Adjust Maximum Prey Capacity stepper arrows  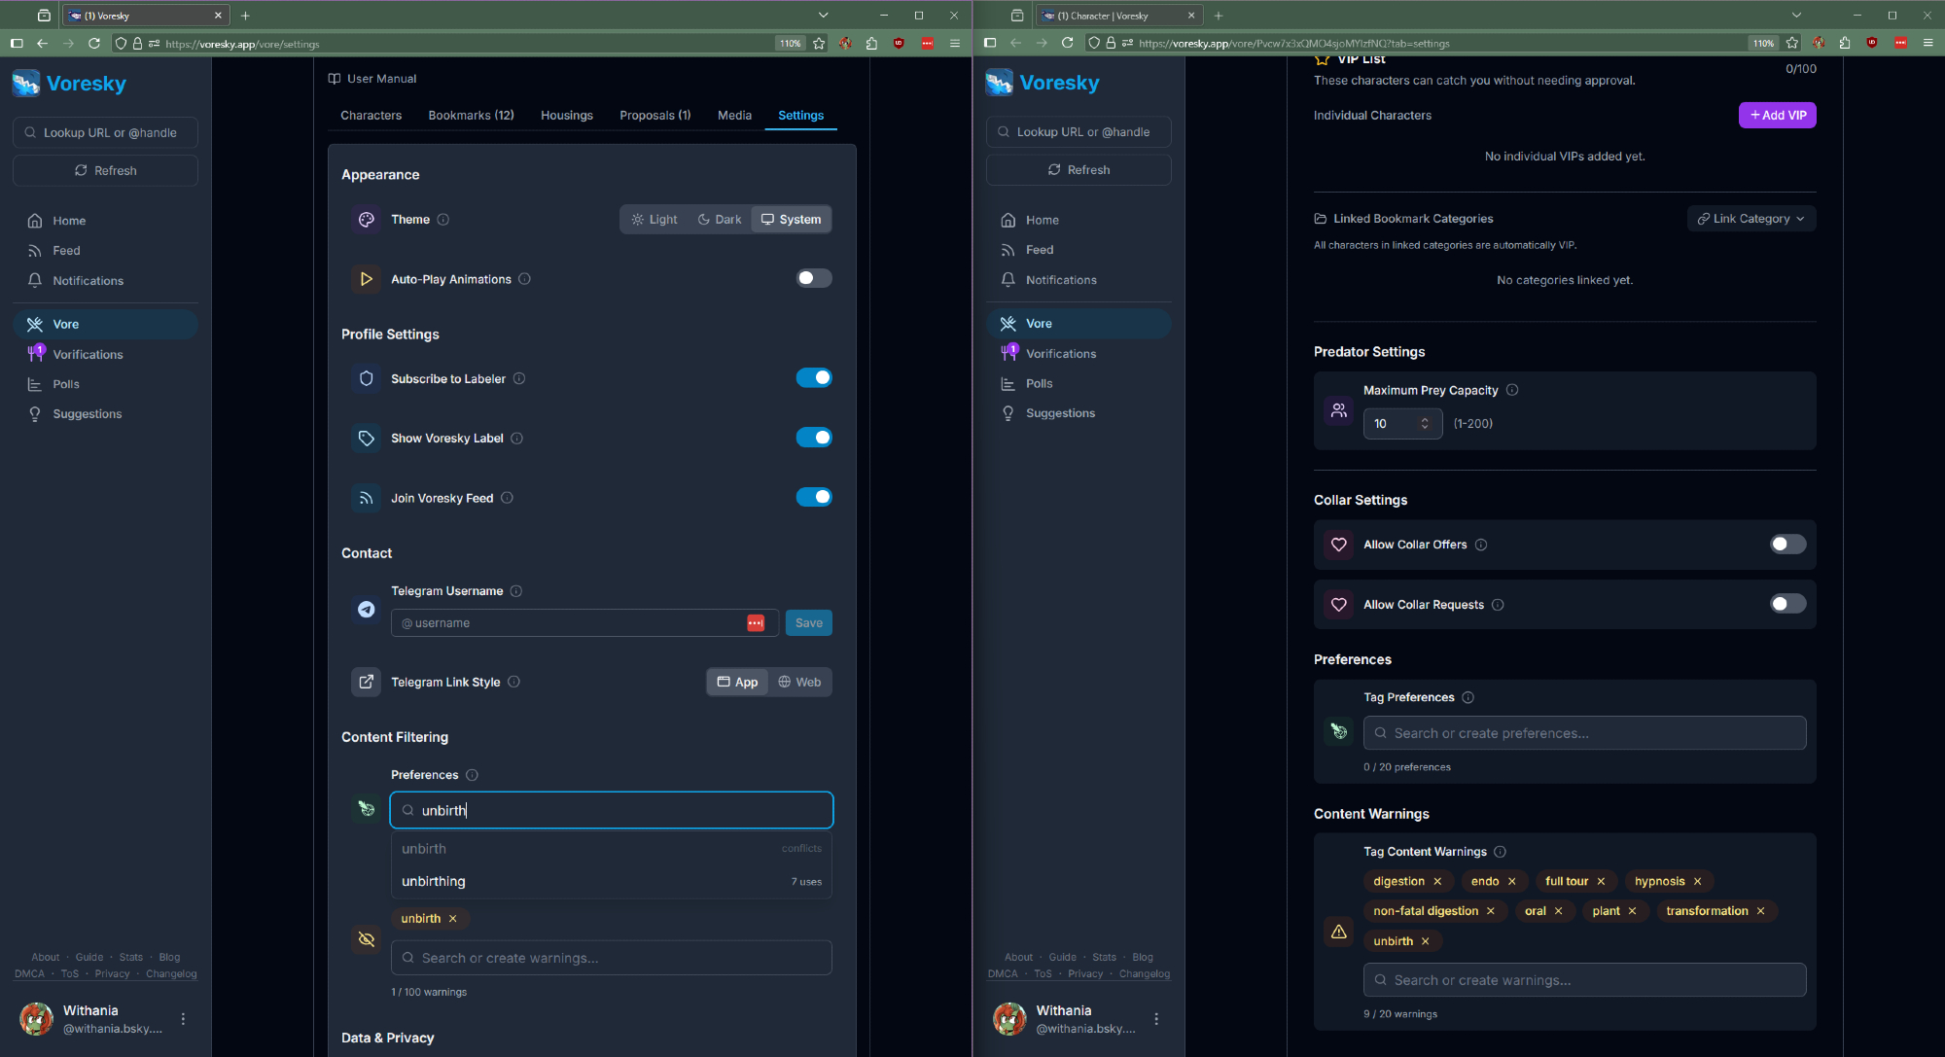coord(1425,424)
